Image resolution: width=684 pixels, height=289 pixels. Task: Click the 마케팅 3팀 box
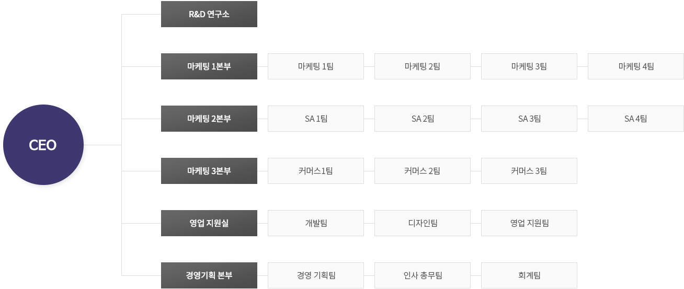tap(529, 66)
